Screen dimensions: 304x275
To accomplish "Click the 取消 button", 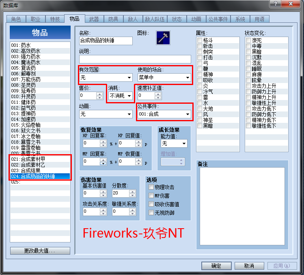I will 249,266.
